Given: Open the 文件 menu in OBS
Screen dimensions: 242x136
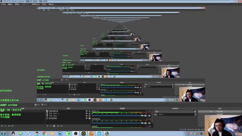Looking at the screenshot, I should [3, 4].
